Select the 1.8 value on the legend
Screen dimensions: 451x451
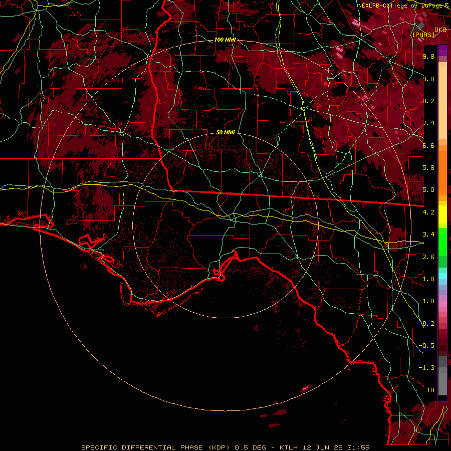coord(428,279)
